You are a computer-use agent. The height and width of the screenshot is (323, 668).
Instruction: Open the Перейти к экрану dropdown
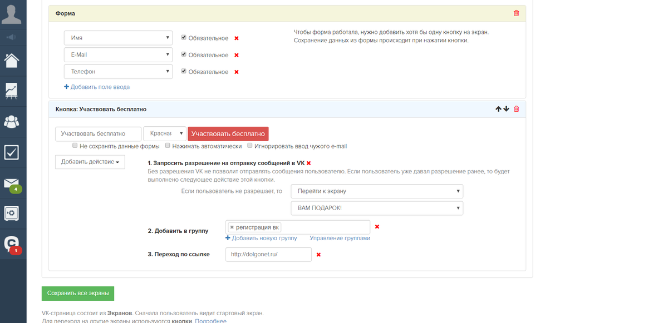click(377, 191)
